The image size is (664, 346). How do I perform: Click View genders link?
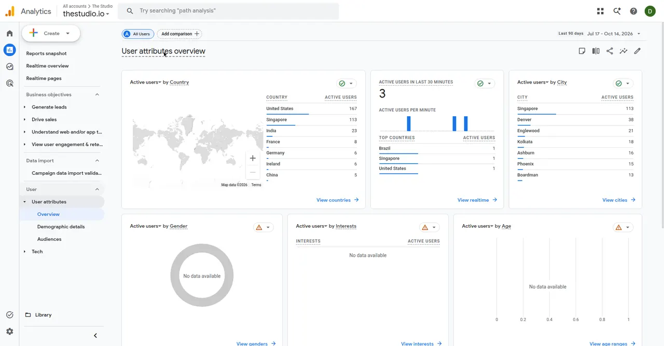point(256,343)
